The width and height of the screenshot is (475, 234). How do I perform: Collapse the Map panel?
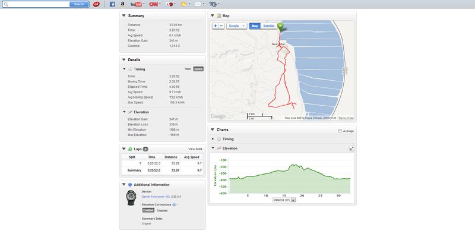point(213,16)
